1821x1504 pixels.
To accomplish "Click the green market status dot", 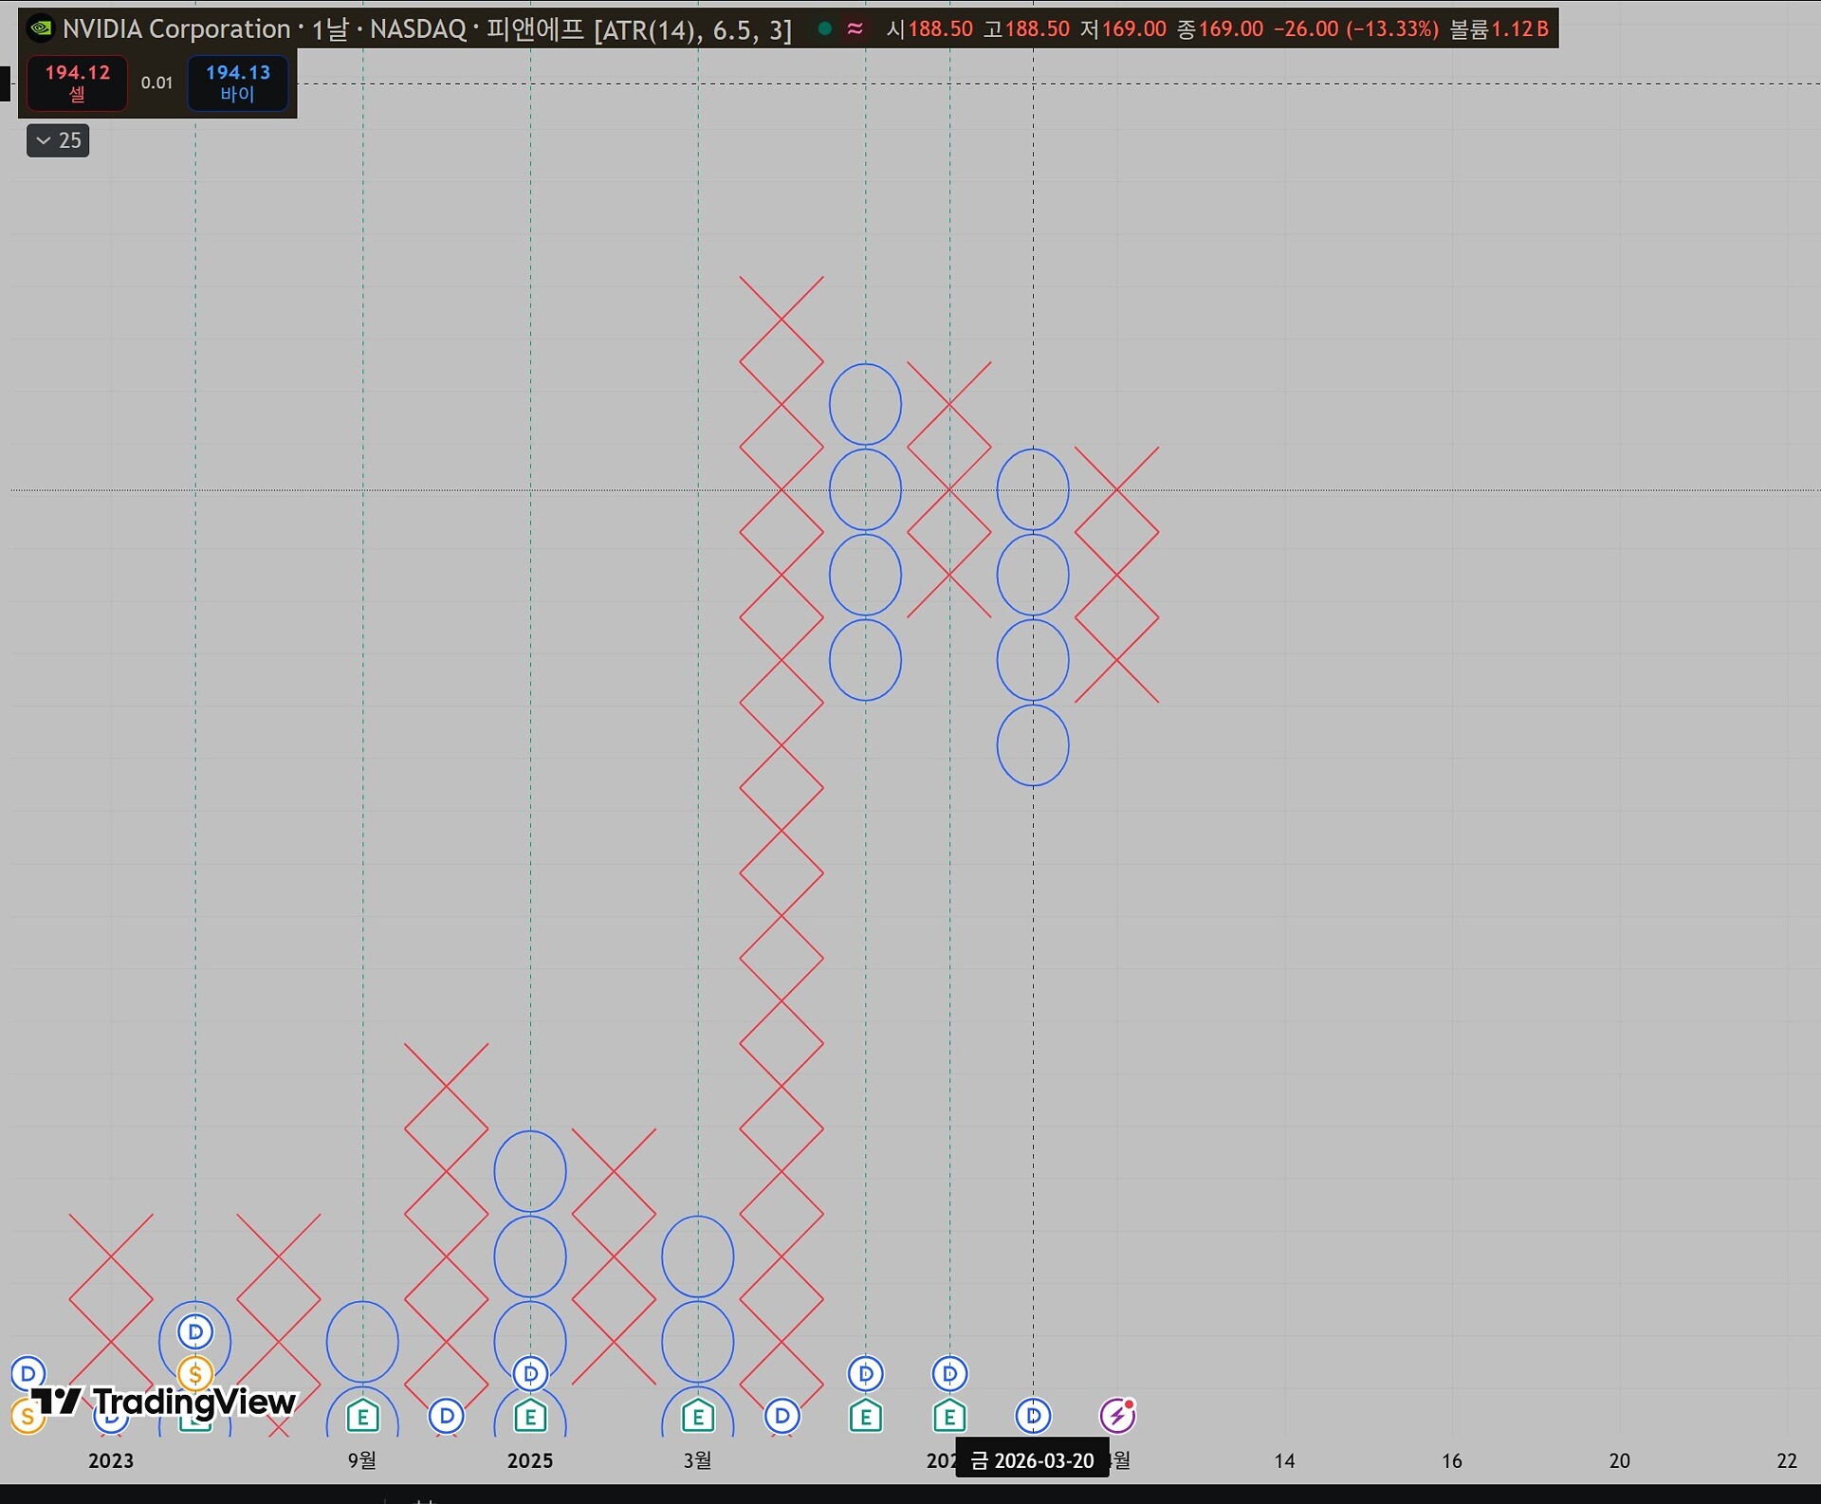I will (824, 28).
